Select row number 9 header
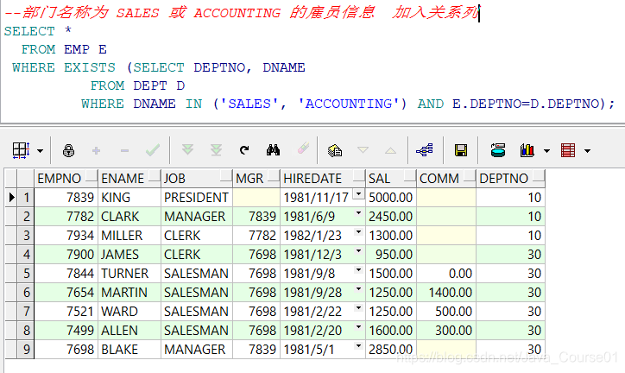The width and height of the screenshot is (625, 373). (26, 349)
